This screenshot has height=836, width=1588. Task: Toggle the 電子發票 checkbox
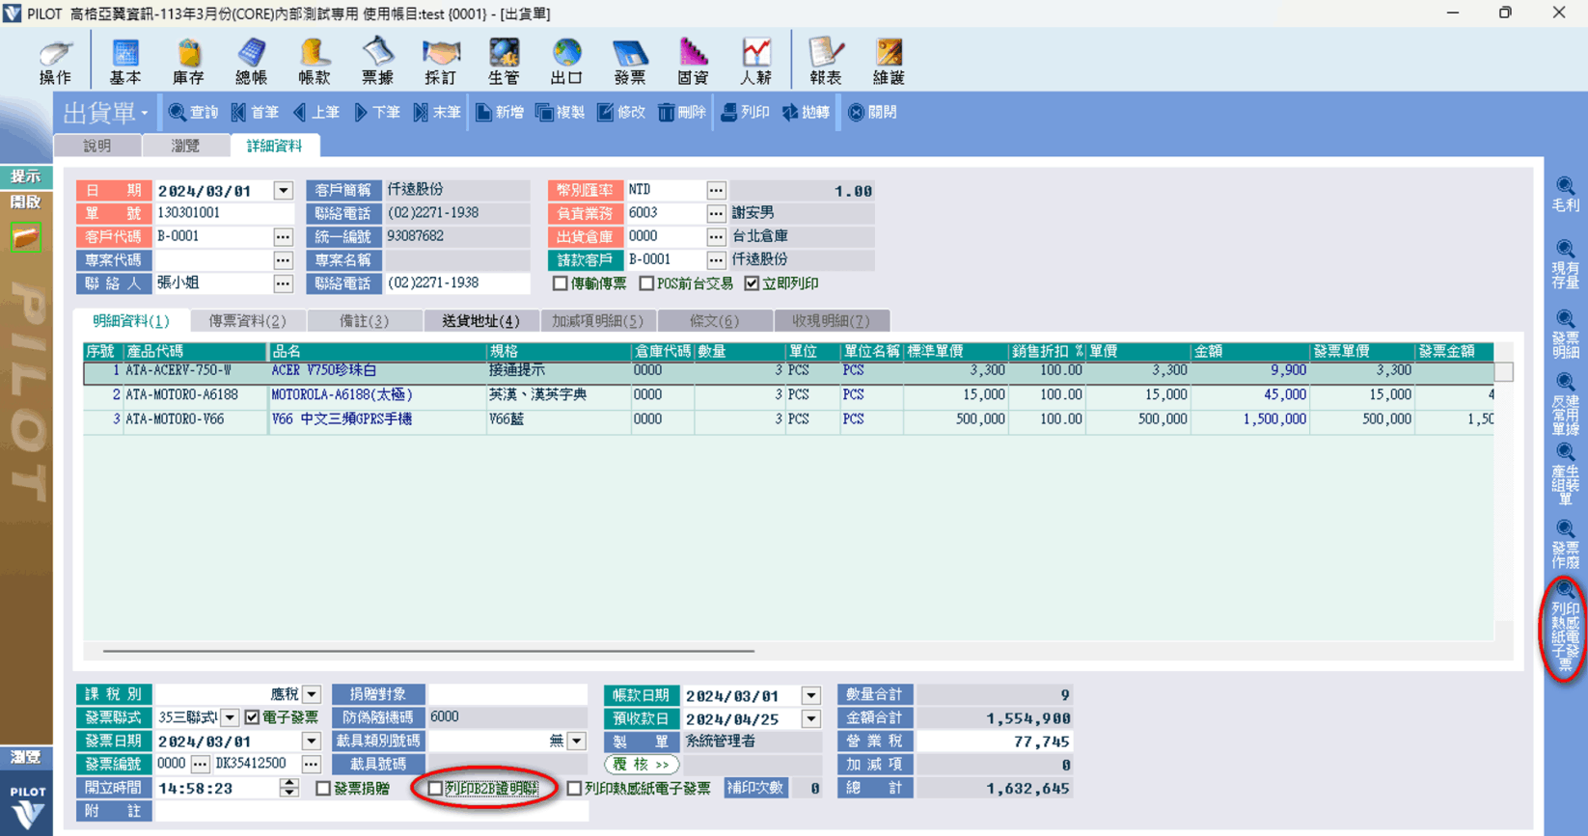[253, 717]
